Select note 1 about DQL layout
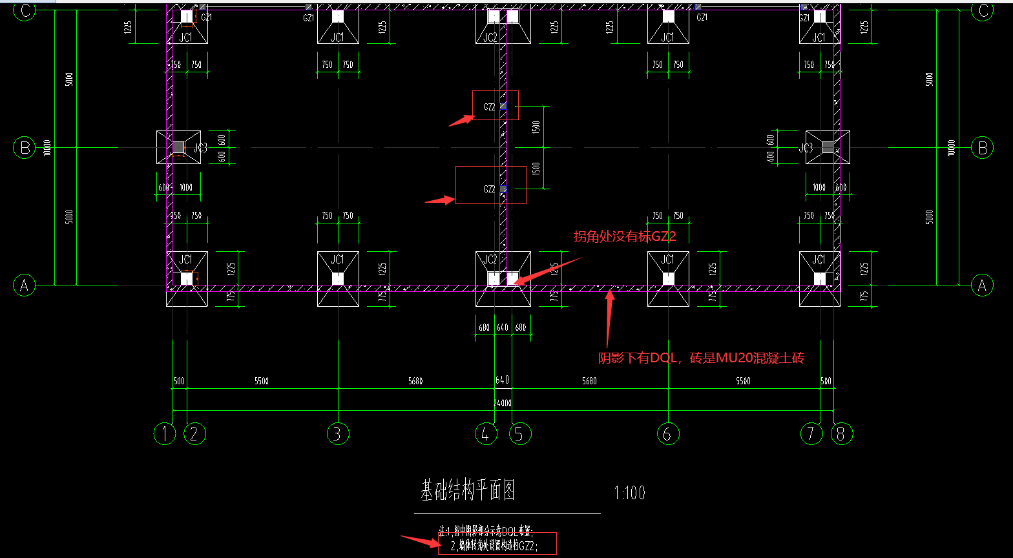1013x558 pixels. point(485,532)
